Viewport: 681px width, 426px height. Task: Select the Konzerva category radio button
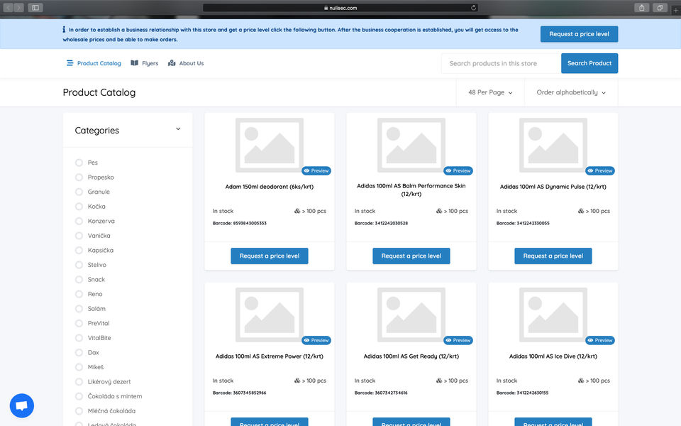pos(79,222)
